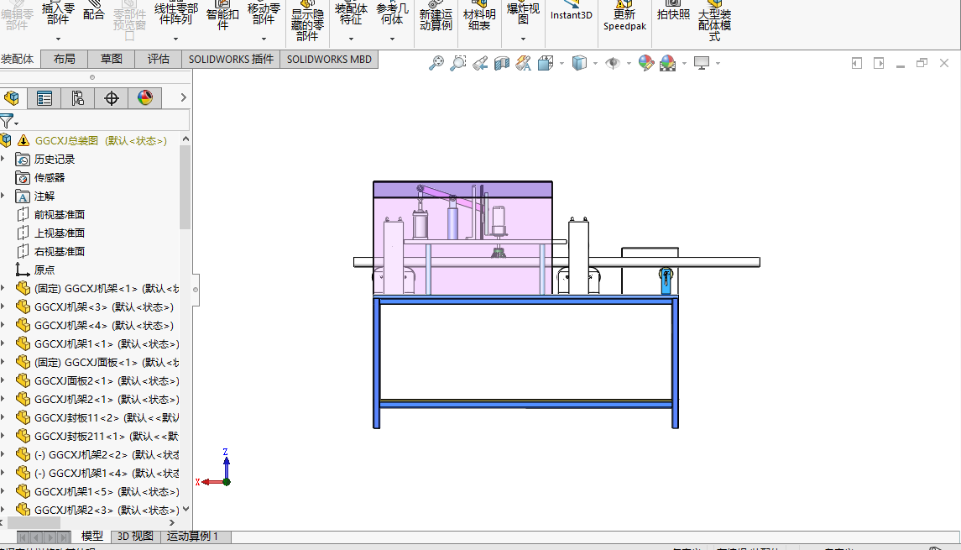Click View Settings monitor icon
Screen dimensions: 961x550
coord(701,62)
